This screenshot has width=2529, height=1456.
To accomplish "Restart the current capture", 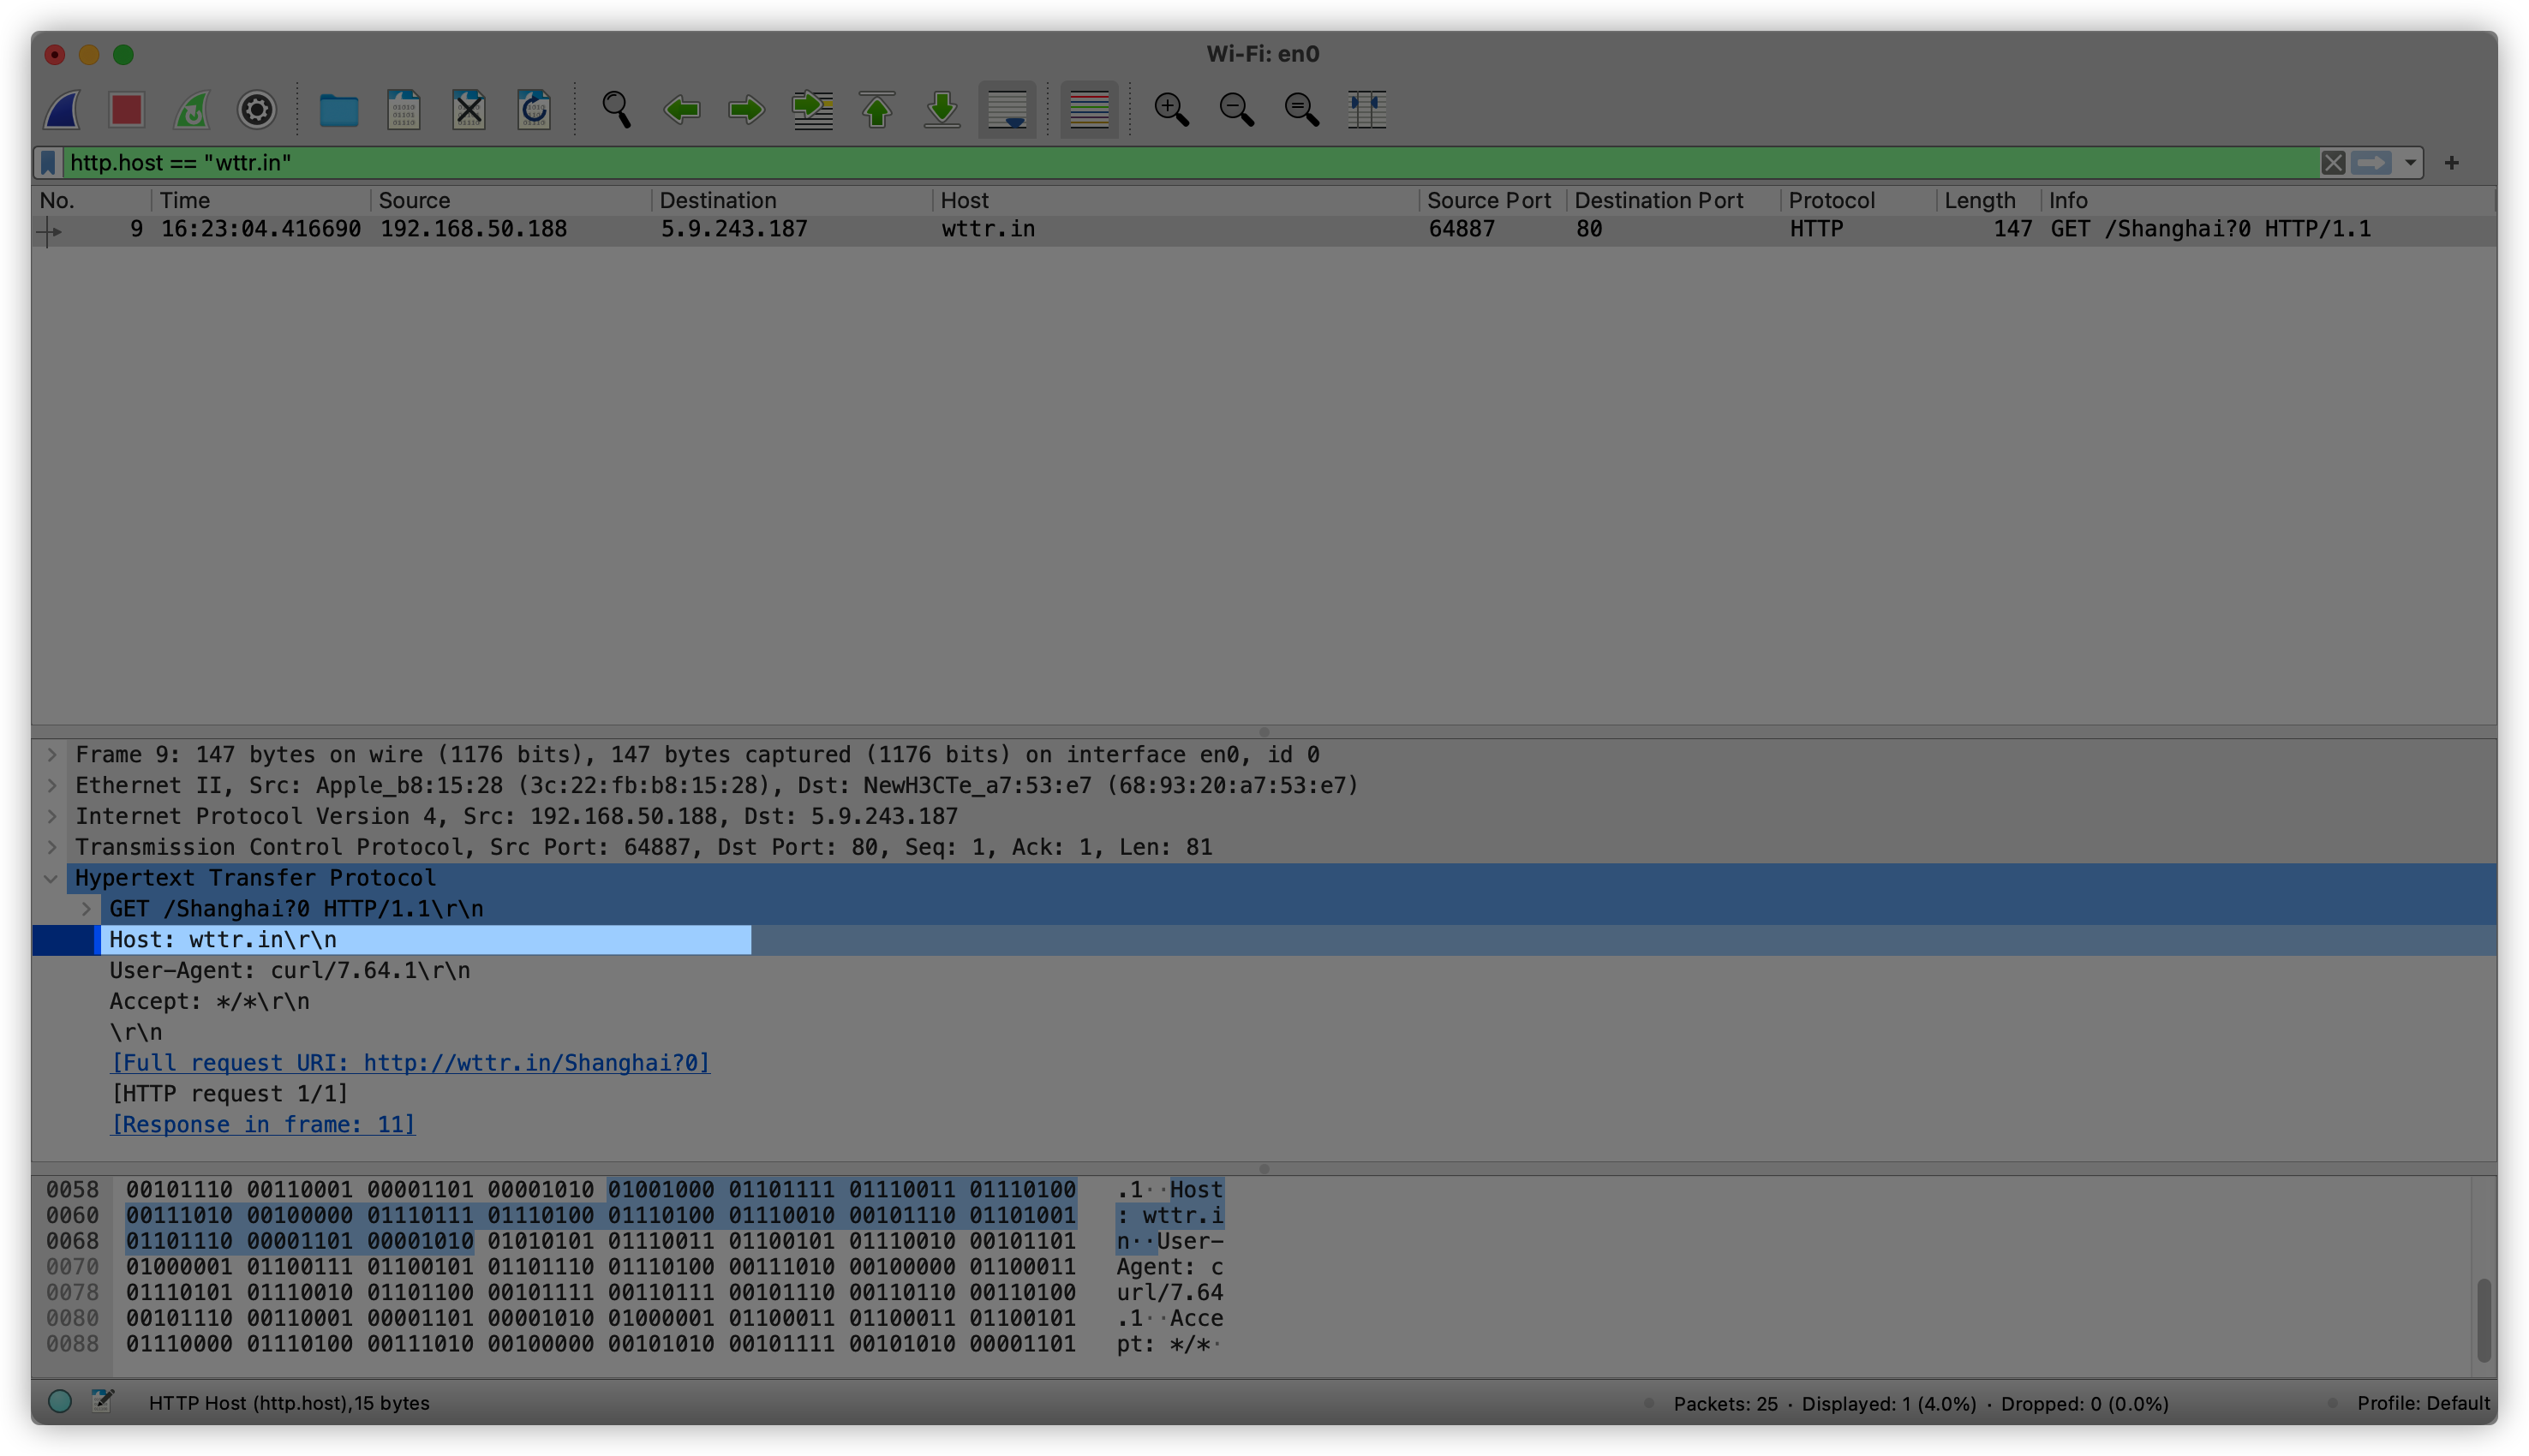I will (x=192, y=109).
